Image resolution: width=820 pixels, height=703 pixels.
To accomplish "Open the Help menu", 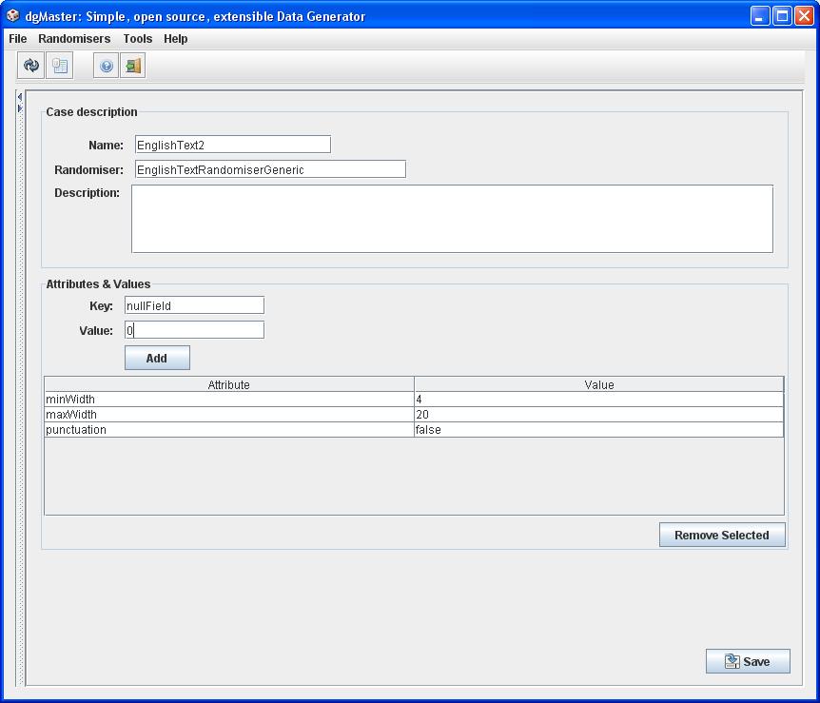I will (175, 39).
